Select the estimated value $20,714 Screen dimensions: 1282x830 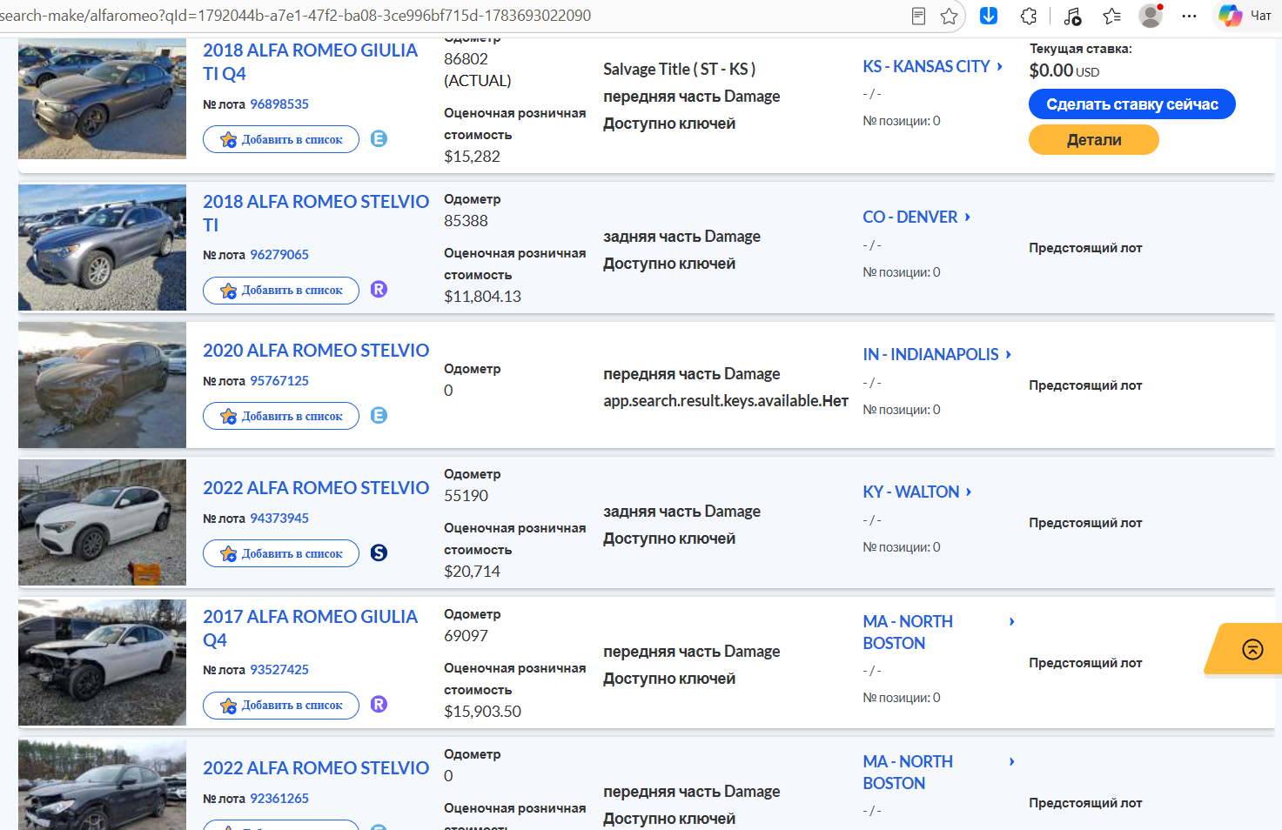click(x=472, y=572)
